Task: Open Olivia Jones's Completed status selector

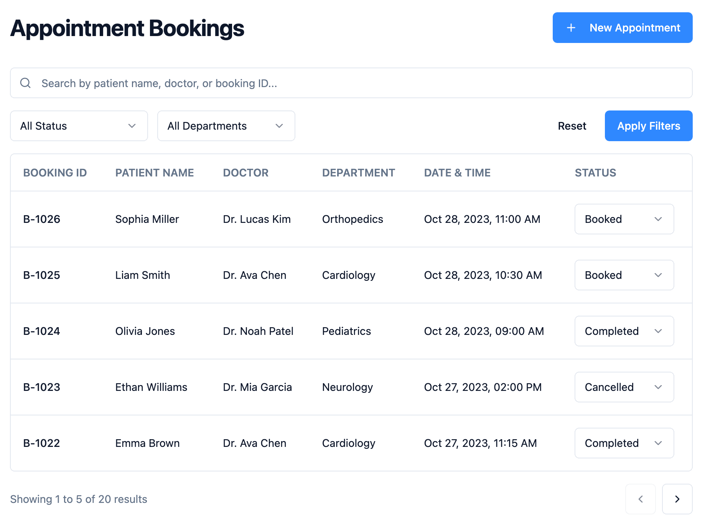Action: 624,331
